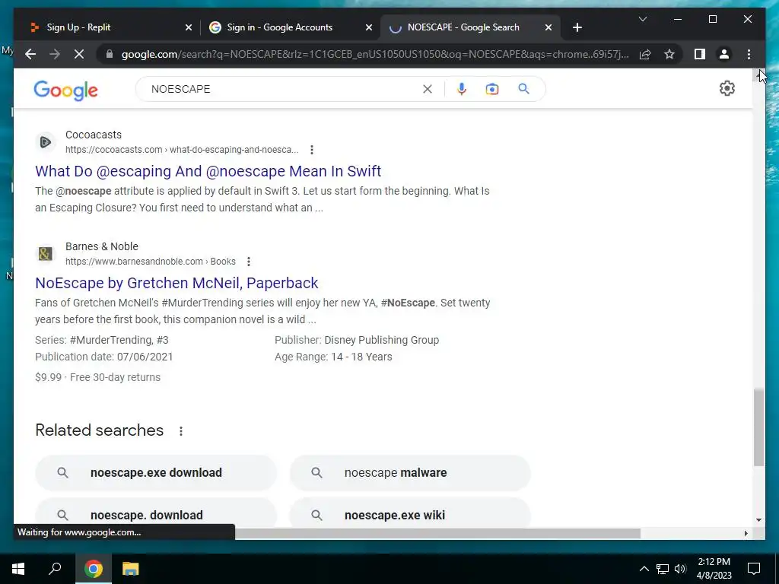Open network status tray icon
The height and width of the screenshot is (584, 779).
click(663, 569)
